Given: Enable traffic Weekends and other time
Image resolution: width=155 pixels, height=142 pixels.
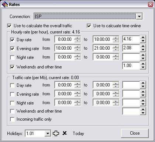Looking at the screenshot, I should coord(12,111).
